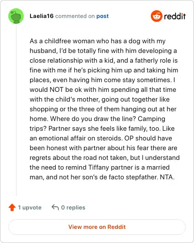Screen dimensions: 194x243
Task: Open the "0 replies" label
Action: (73, 208)
